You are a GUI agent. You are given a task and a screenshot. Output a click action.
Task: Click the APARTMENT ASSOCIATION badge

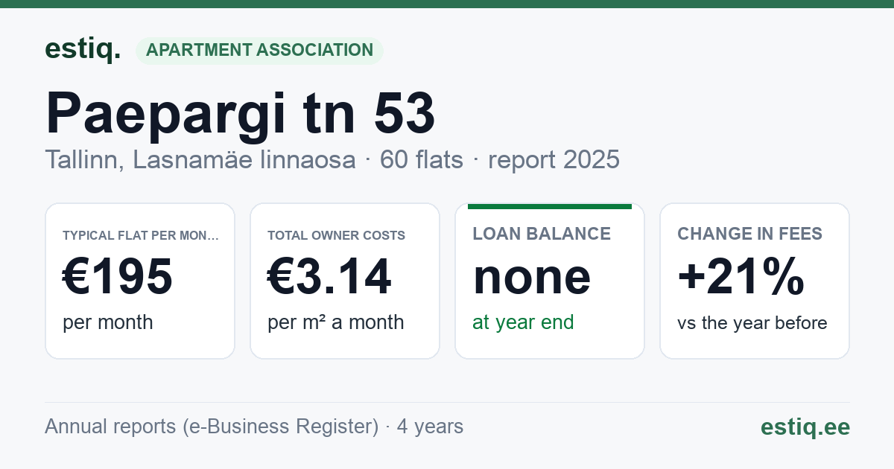coord(259,51)
